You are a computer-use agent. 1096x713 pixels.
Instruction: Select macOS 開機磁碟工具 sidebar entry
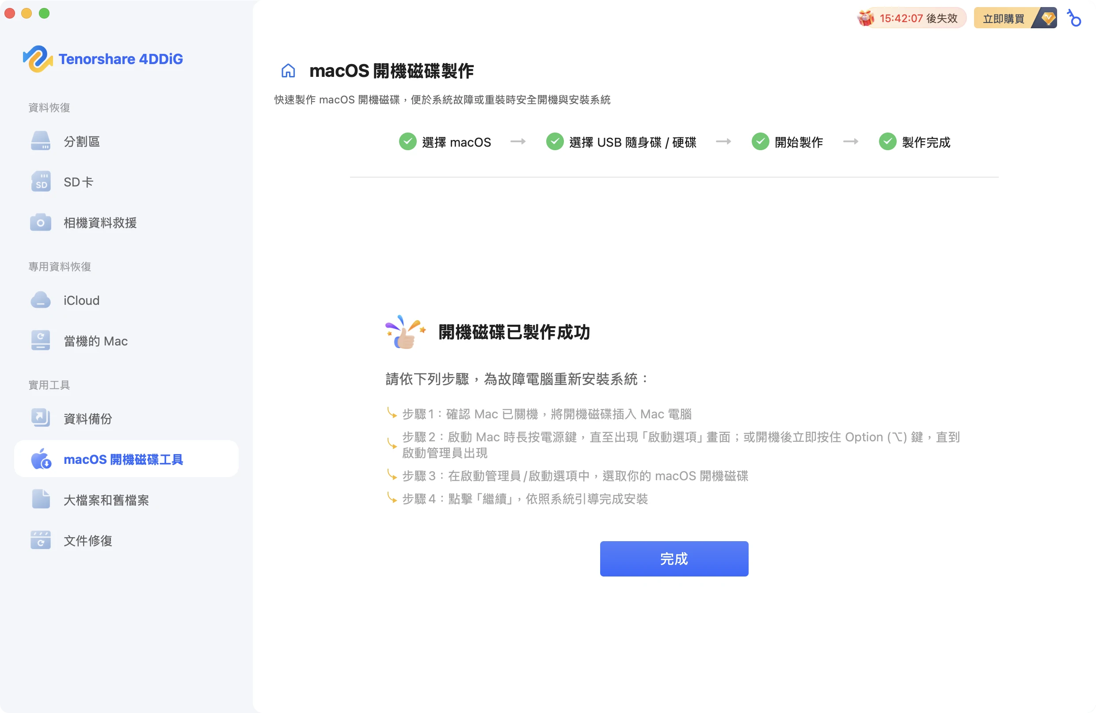click(x=126, y=459)
